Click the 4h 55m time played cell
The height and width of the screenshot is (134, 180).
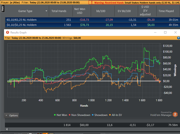pyautogui.click(x=173, y=25)
